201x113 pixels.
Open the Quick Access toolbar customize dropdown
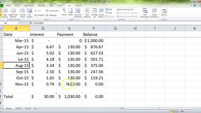click(14, 2)
